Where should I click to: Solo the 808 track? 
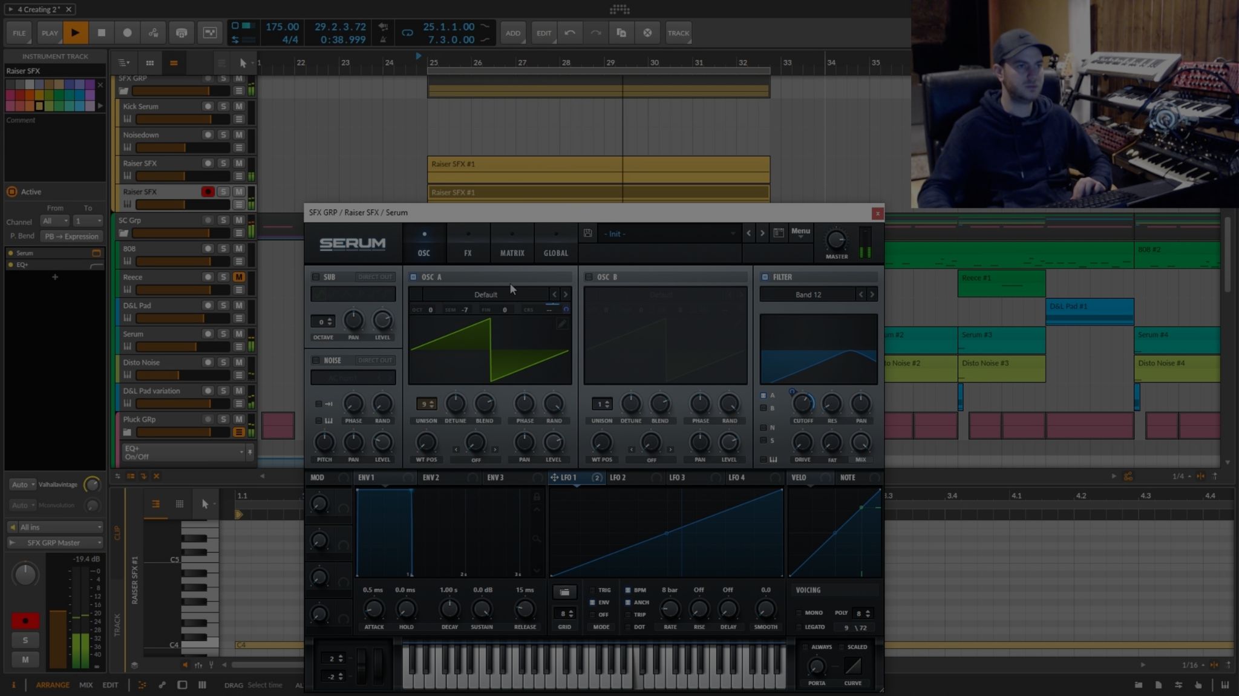(223, 249)
